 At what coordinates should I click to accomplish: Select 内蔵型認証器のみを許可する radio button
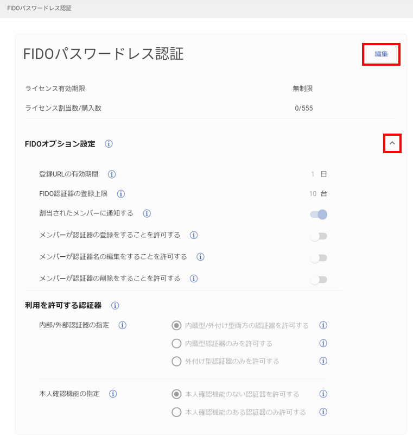[176, 343]
